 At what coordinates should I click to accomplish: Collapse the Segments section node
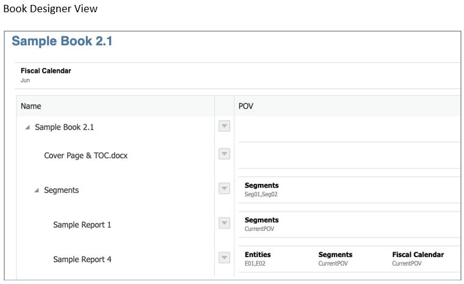(37, 191)
